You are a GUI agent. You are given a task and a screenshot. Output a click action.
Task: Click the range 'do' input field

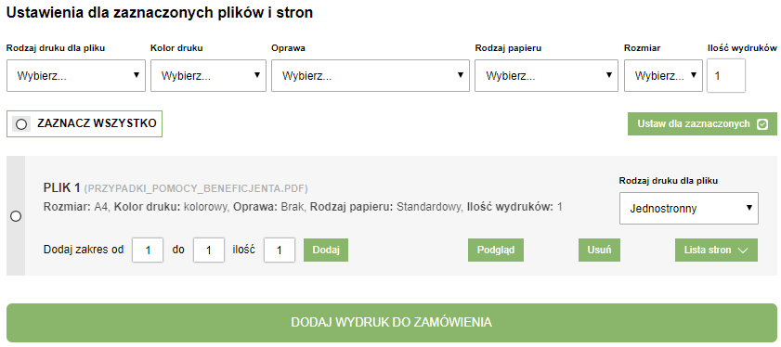tap(209, 250)
